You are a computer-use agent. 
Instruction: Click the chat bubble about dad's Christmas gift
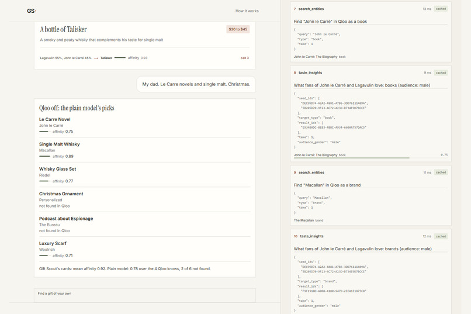(196, 84)
